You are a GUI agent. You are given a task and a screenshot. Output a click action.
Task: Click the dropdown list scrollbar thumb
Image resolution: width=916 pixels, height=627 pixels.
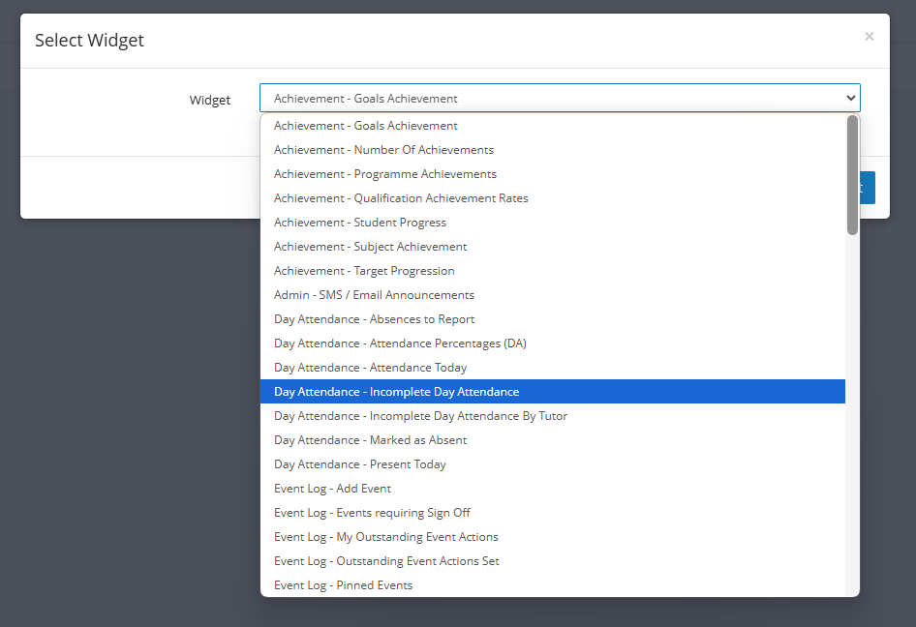click(852, 175)
